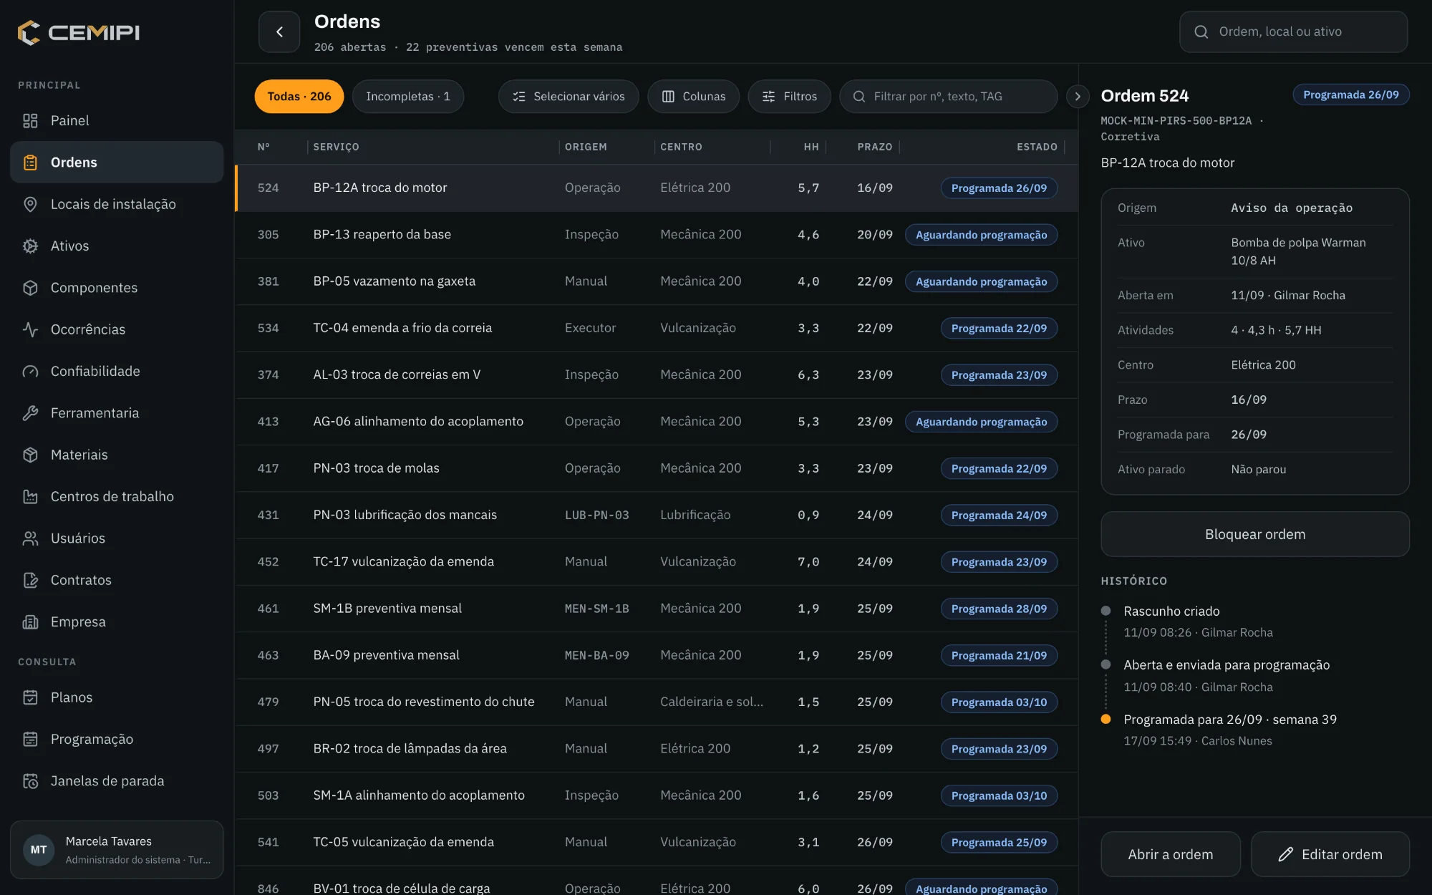
Task: Select the Incompletas · 1 tab
Action: tap(408, 96)
